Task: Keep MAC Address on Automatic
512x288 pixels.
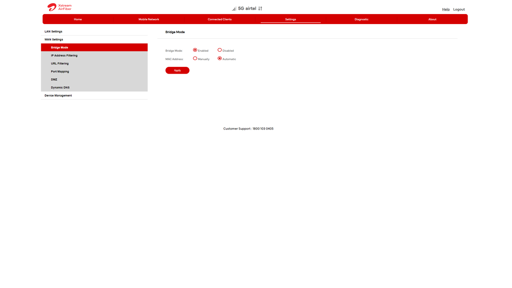Action: pos(219,58)
